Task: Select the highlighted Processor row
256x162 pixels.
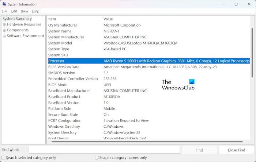Action: (149, 61)
